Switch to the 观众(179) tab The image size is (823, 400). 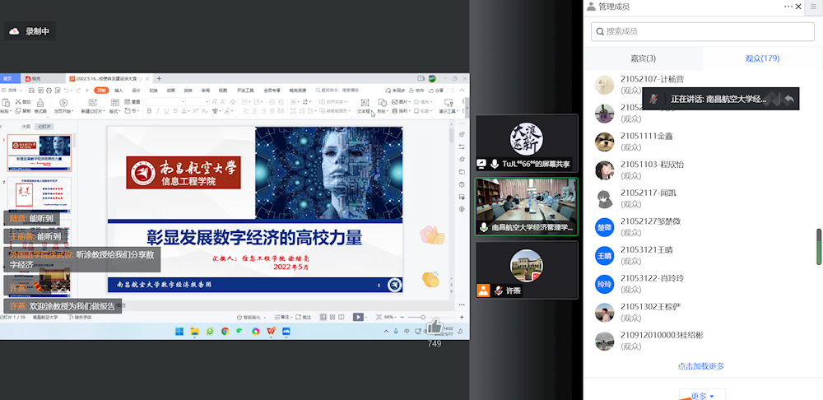762,58
